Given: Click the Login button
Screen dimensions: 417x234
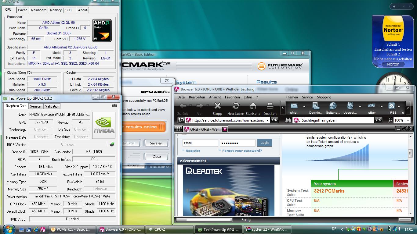Looking at the screenshot, I should pos(265,143).
